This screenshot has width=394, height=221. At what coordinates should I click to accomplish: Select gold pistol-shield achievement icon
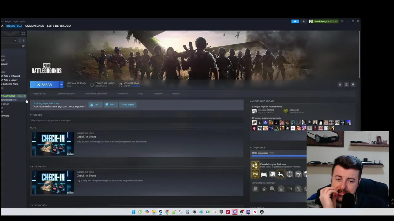point(255,174)
